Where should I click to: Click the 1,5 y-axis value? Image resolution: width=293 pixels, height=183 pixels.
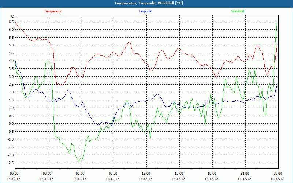[x=11, y=100]
